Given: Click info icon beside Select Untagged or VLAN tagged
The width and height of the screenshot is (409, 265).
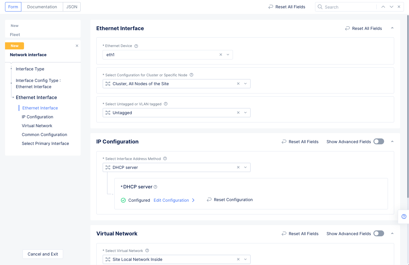Looking at the screenshot, I should [x=166, y=104].
